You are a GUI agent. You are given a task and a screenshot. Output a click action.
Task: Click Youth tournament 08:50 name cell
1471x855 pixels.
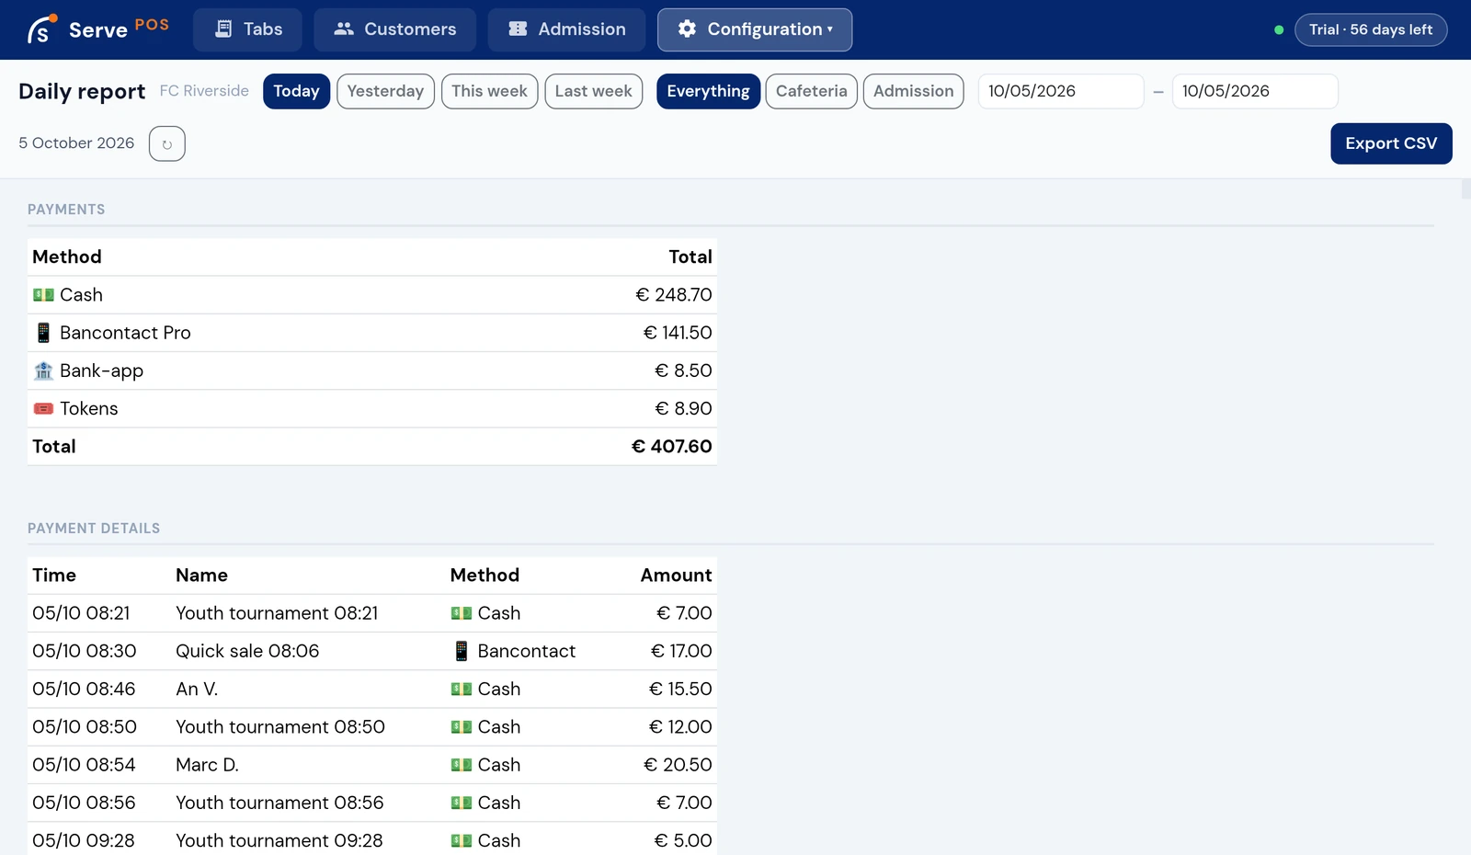(x=280, y=727)
